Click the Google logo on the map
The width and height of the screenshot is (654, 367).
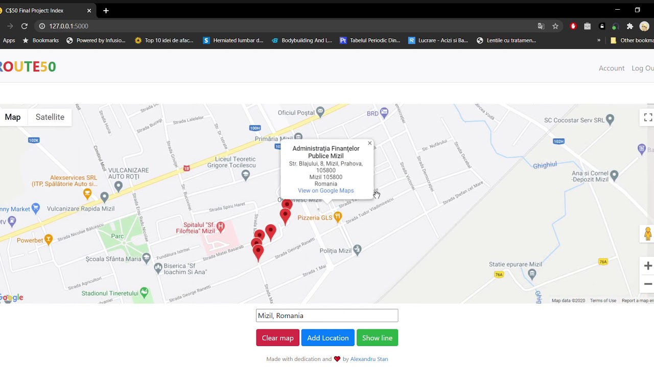[x=12, y=298]
